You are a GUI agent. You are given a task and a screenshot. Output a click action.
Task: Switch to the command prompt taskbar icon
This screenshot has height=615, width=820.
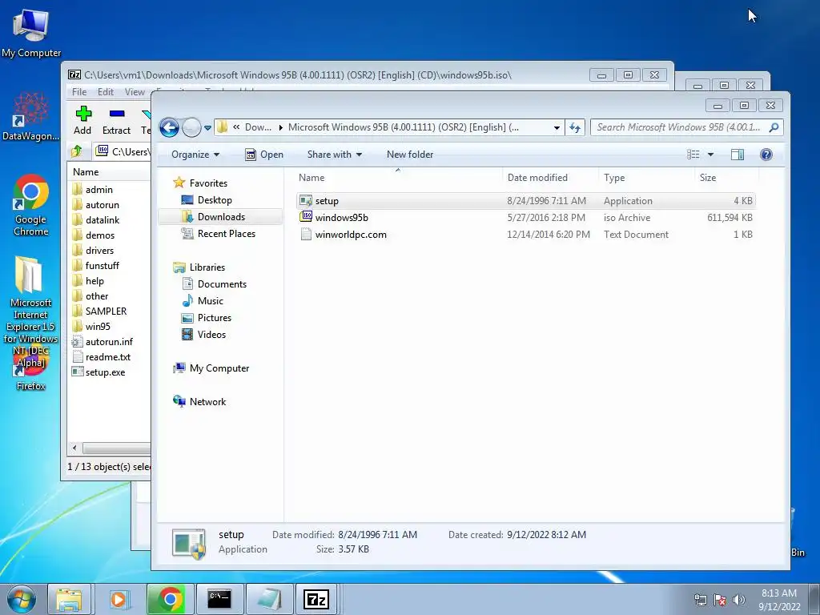coord(219,599)
